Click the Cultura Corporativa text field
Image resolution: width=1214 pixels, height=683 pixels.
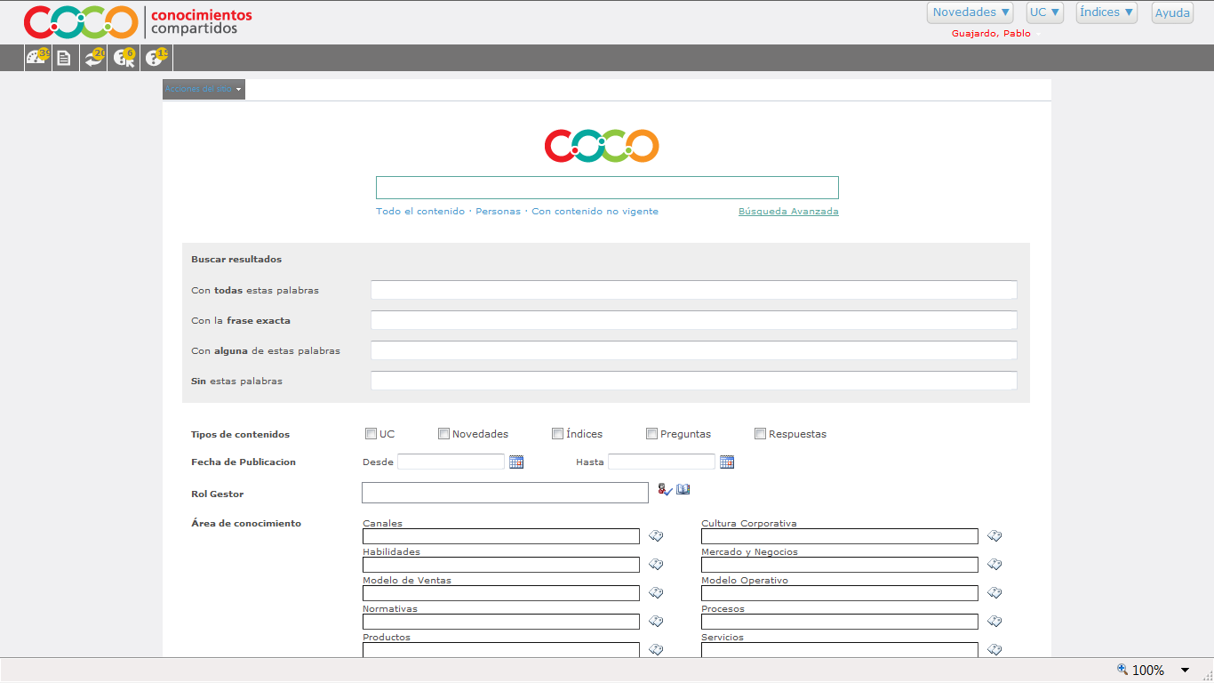[840, 536]
